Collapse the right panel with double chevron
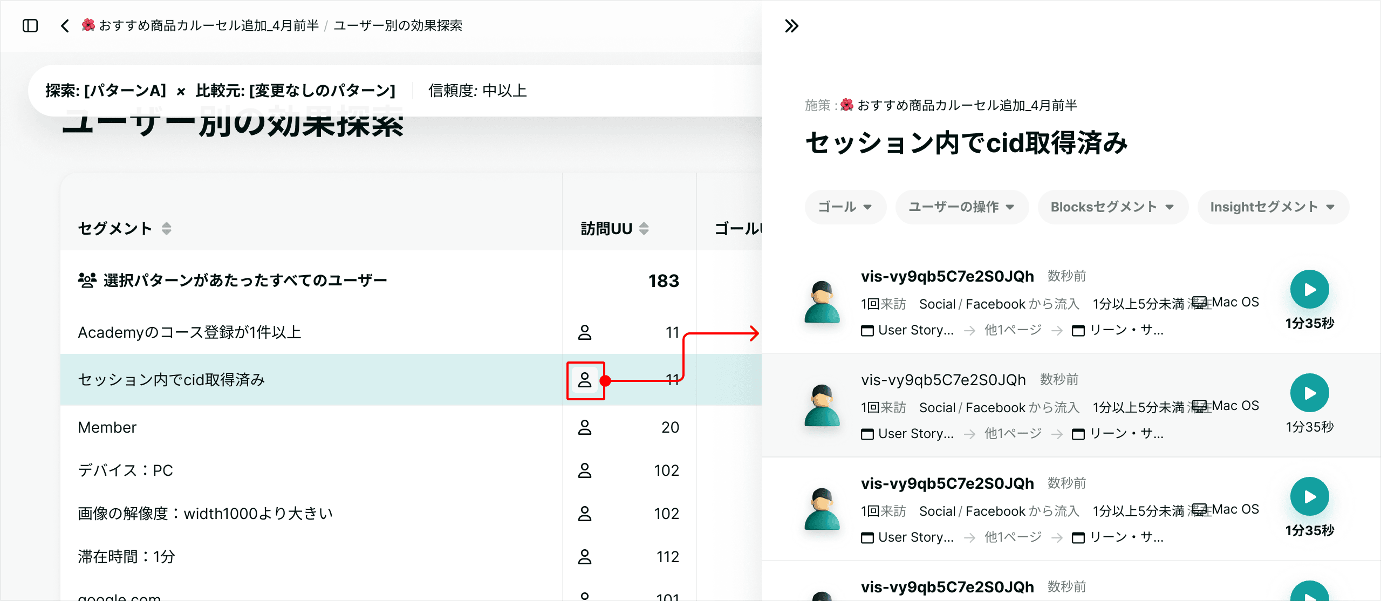Screen dimensions: 1381x601 click(791, 26)
